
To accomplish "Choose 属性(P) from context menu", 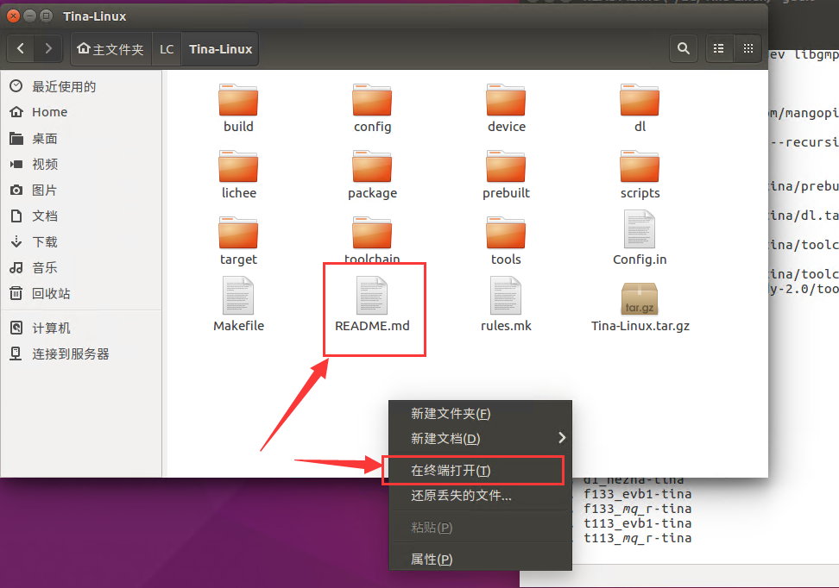I will point(480,559).
